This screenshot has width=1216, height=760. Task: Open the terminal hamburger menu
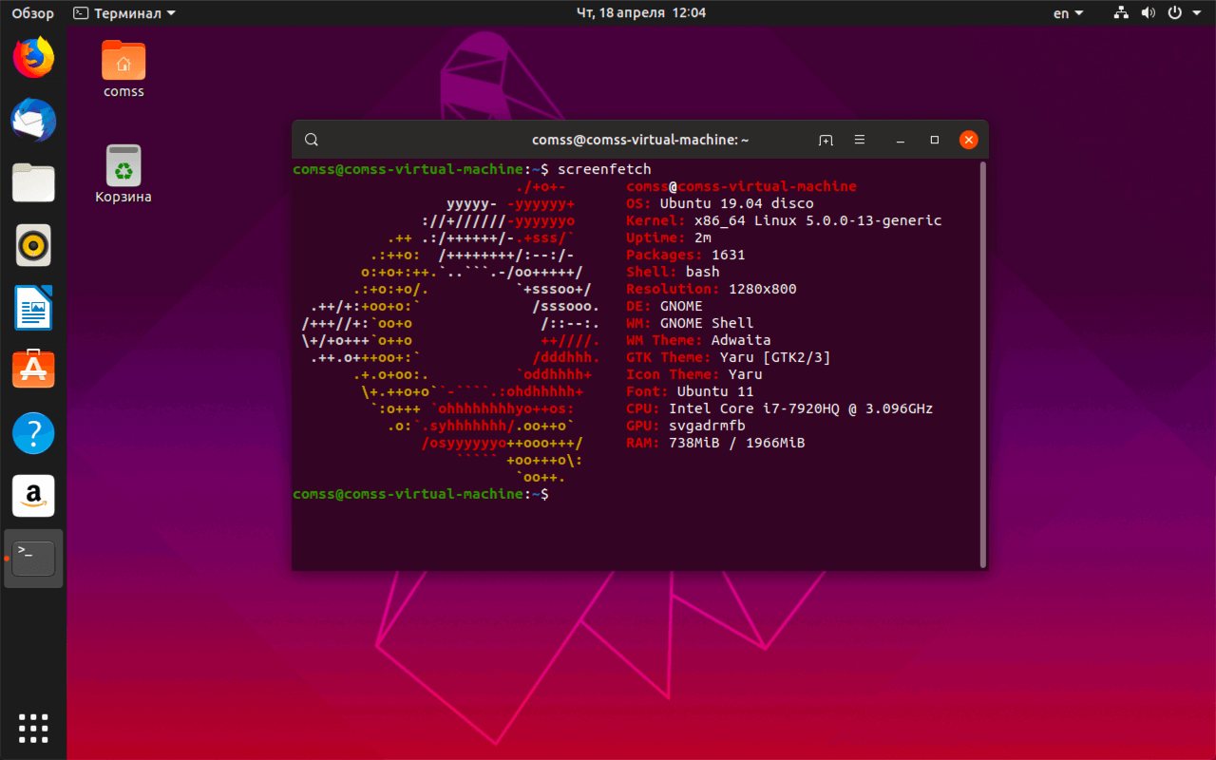click(x=860, y=140)
